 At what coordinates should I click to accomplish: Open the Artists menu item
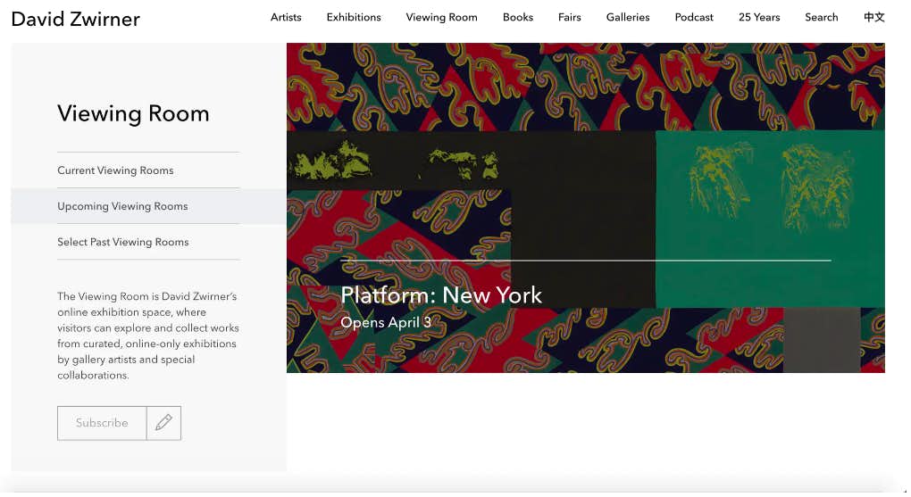[x=286, y=17]
